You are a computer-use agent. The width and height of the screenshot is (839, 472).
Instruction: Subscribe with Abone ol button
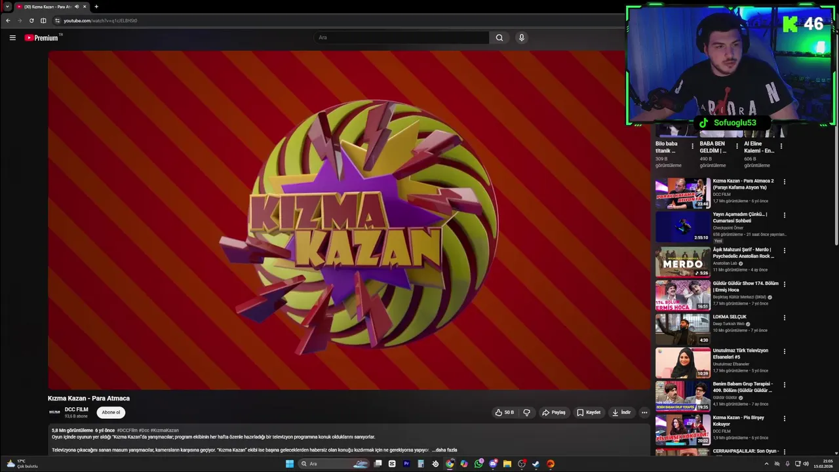(111, 412)
